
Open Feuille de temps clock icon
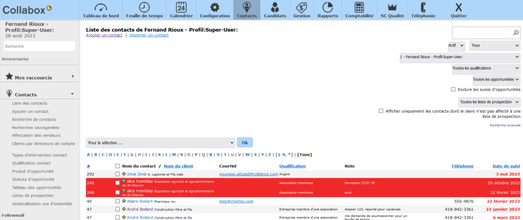[x=145, y=8]
